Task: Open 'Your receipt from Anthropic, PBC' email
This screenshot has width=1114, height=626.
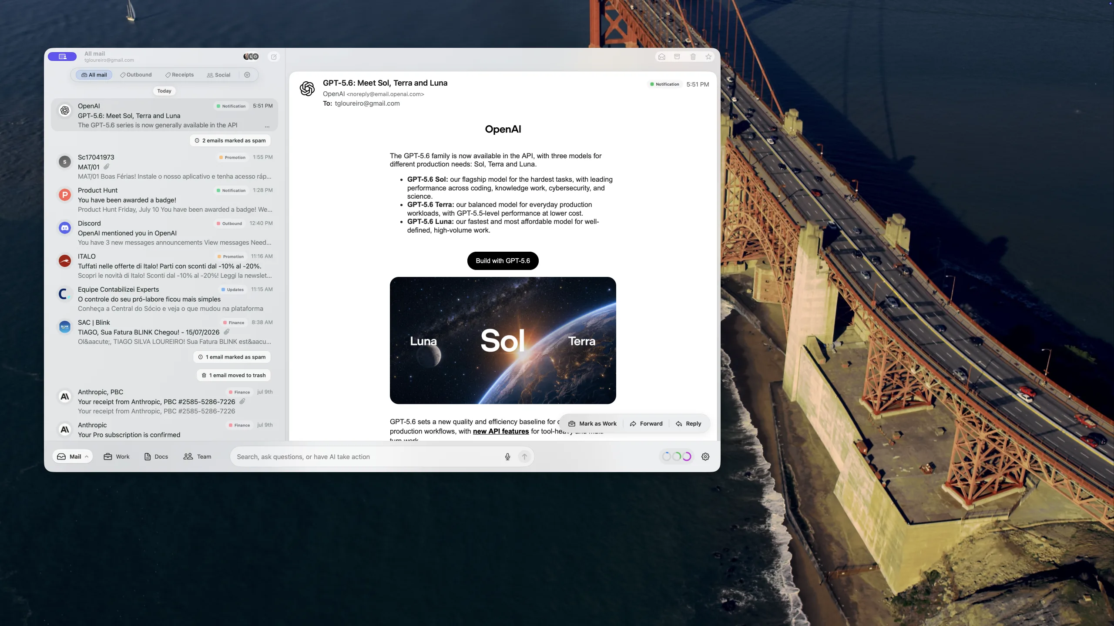Action: click(165, 402)
